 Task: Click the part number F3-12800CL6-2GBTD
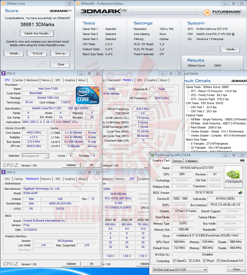118,207
